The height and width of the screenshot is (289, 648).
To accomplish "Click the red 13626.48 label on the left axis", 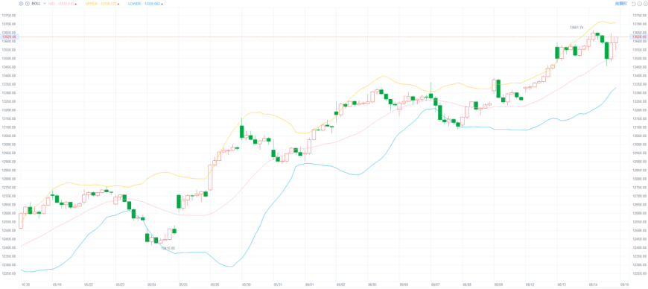I will click(x=9, y=36).
